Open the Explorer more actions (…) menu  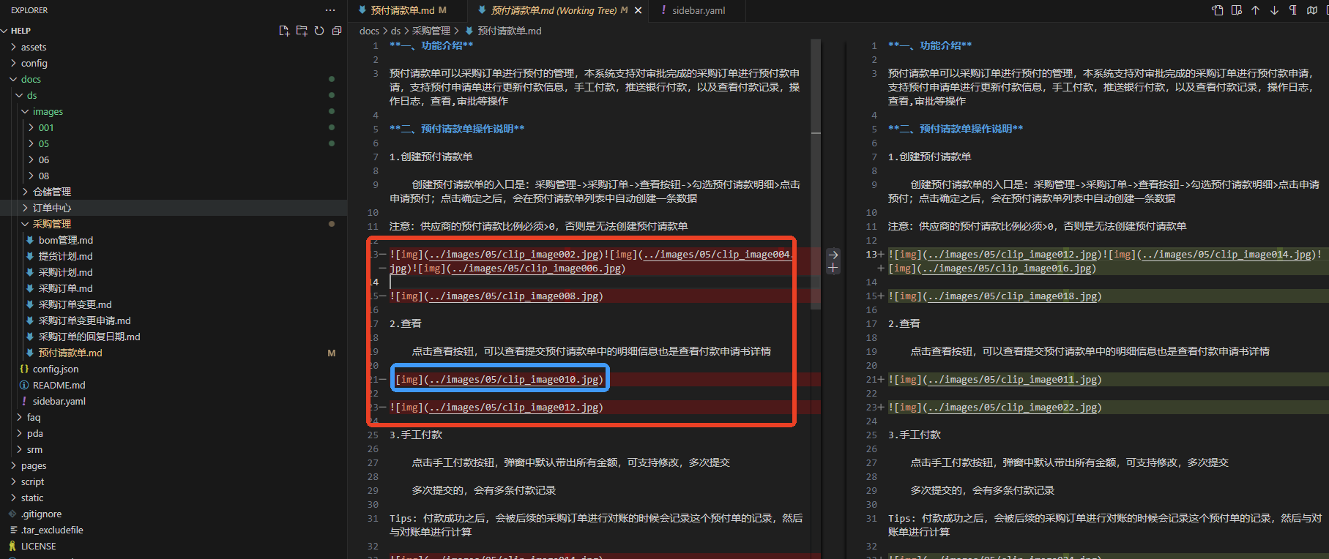(x=330, y=10)
